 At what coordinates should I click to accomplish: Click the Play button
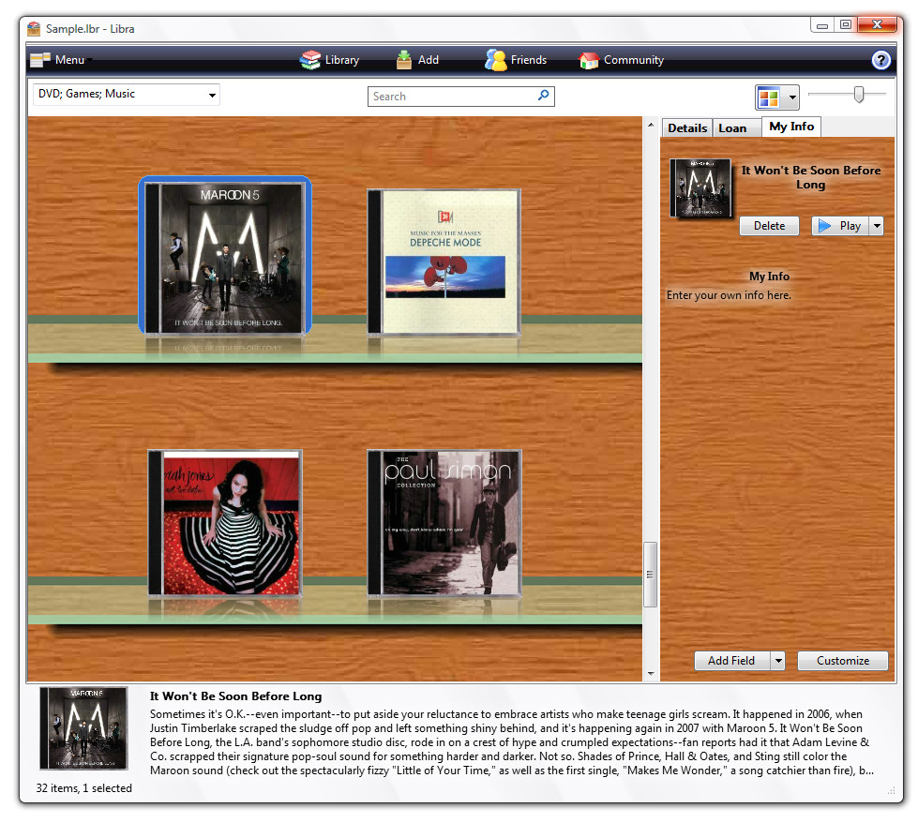coord(840,226)
